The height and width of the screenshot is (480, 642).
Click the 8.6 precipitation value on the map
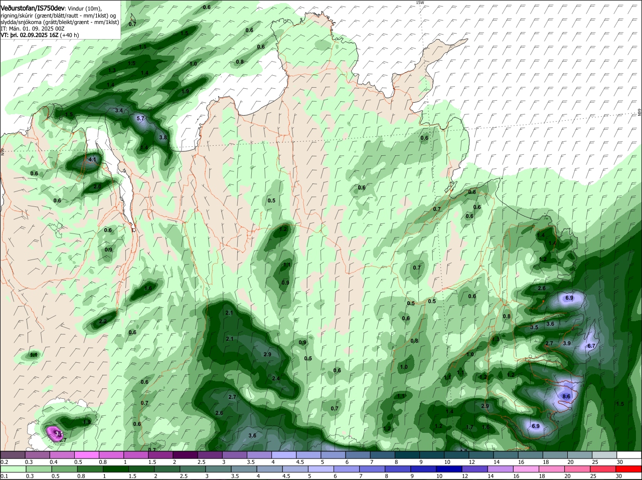[x=566, y=396]
